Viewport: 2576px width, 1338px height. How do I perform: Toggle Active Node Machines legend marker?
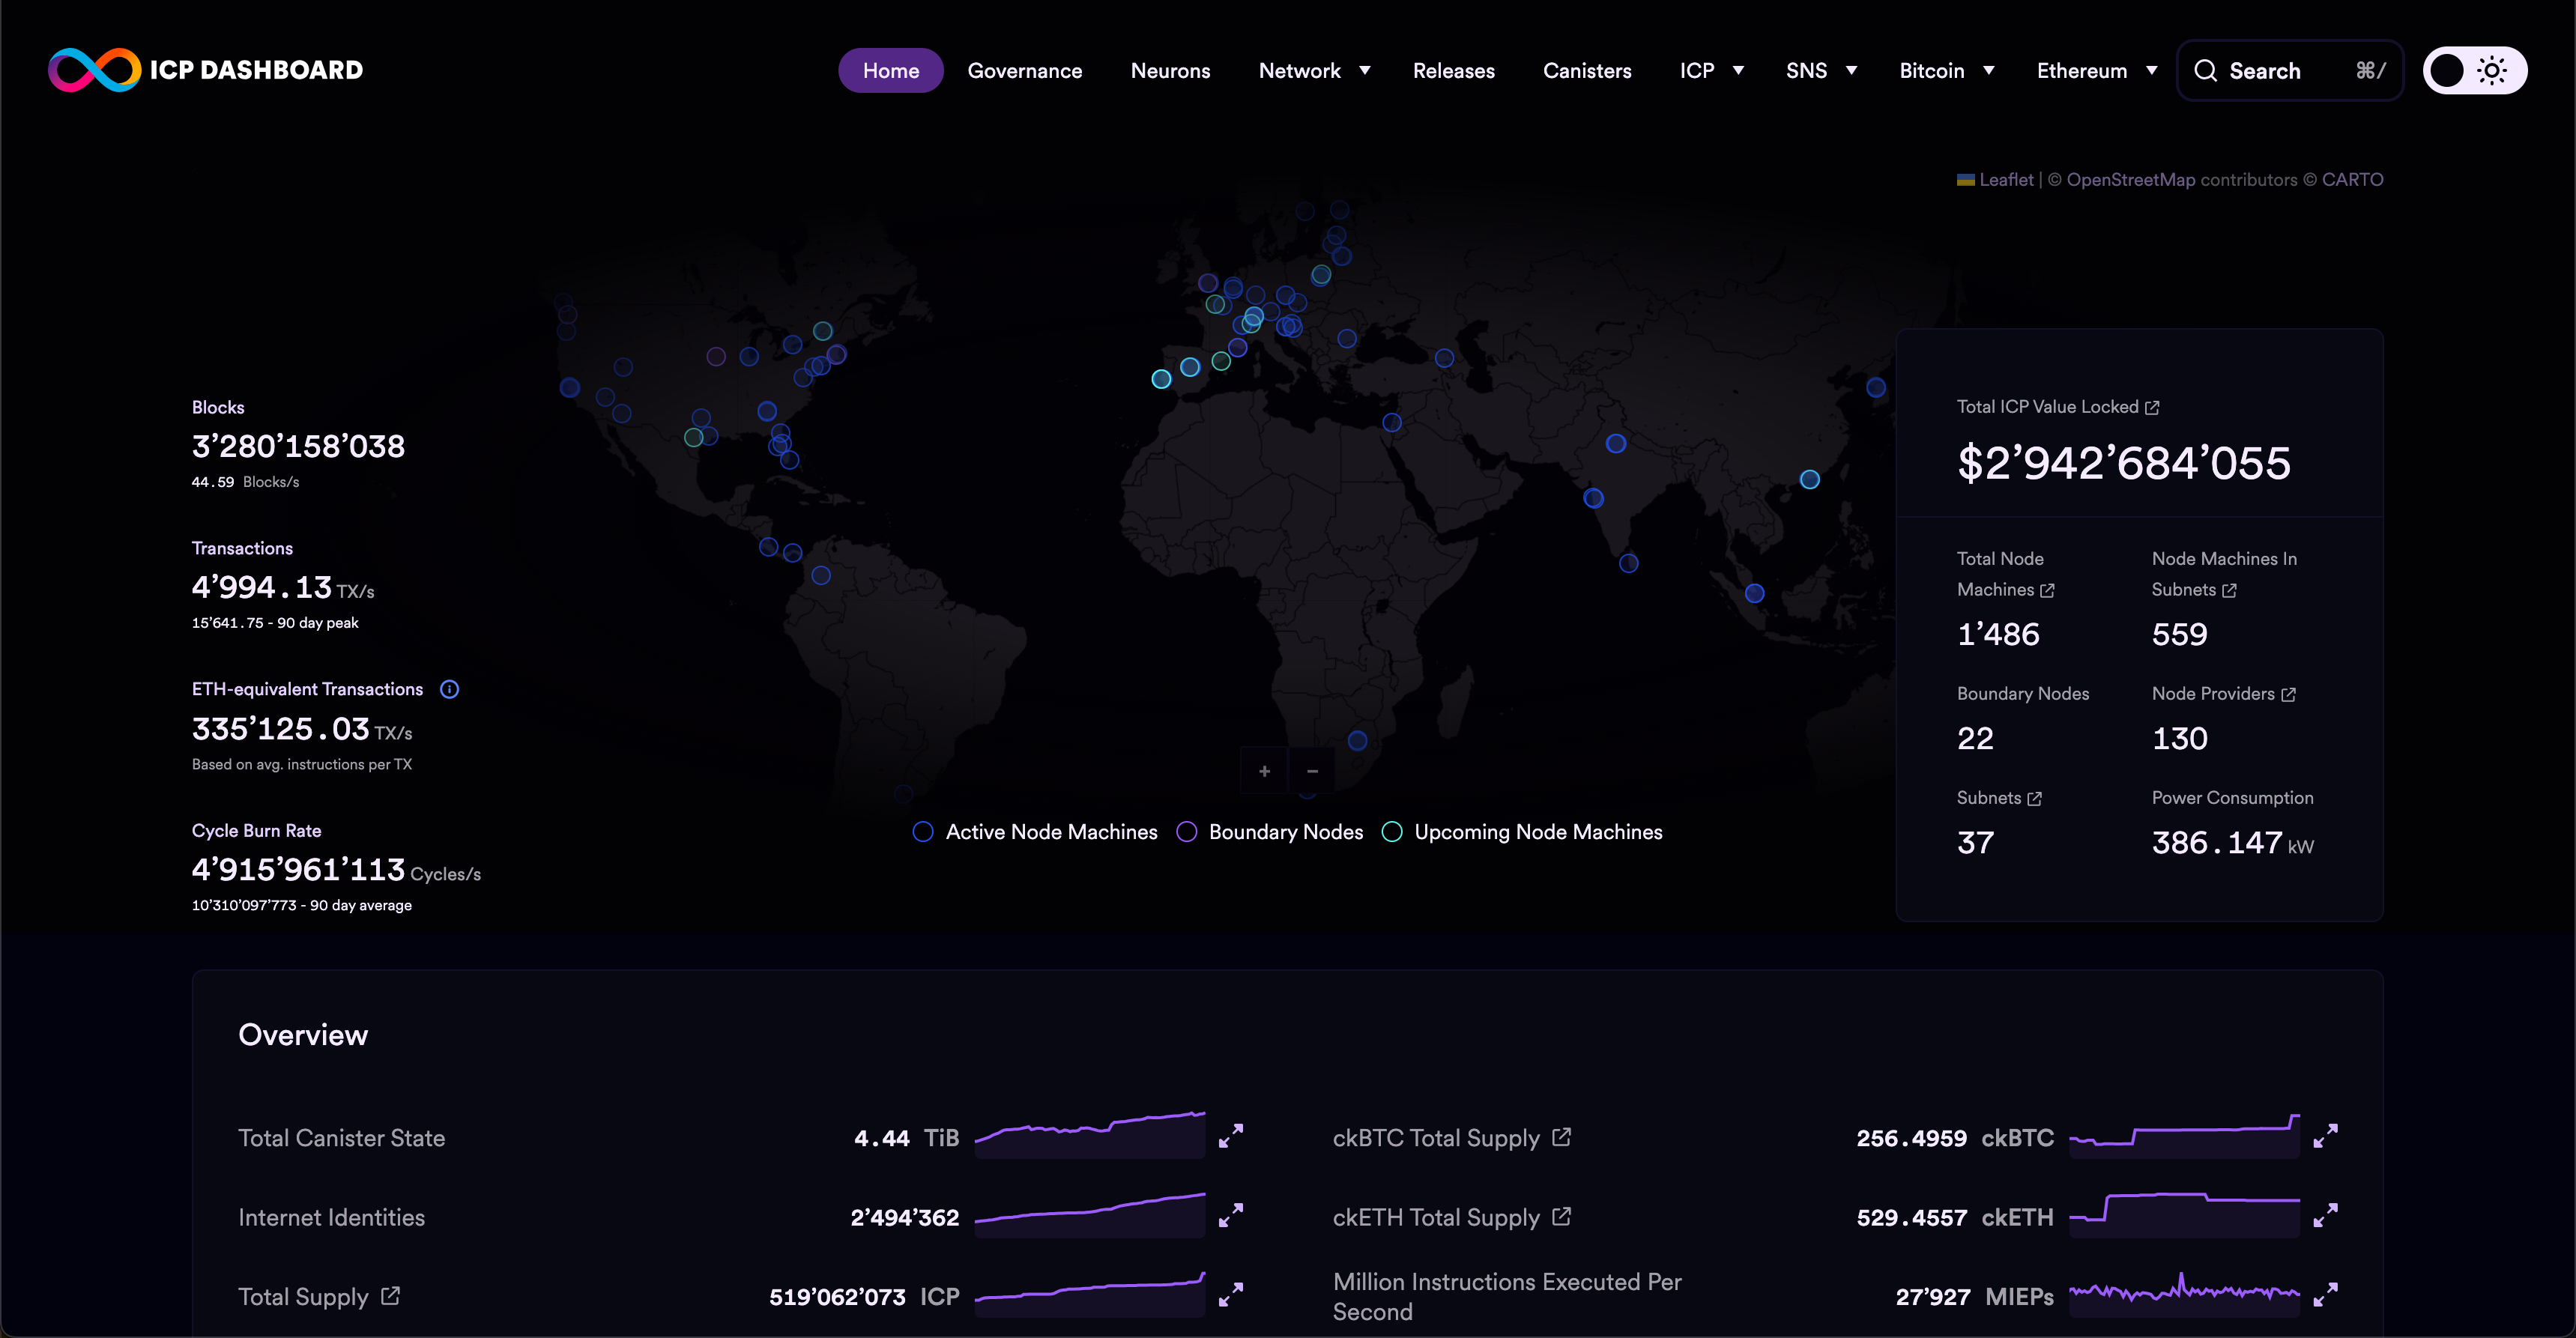[x=922, y=832]
